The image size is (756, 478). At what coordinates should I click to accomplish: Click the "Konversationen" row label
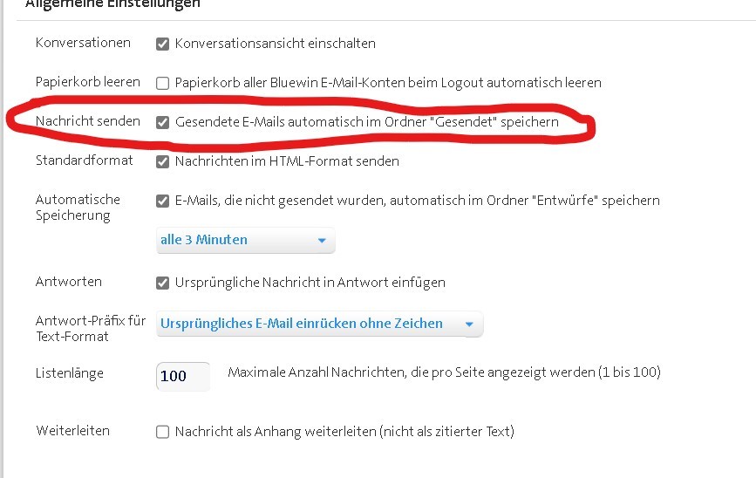pyautogui.click(x=83, y=42)
